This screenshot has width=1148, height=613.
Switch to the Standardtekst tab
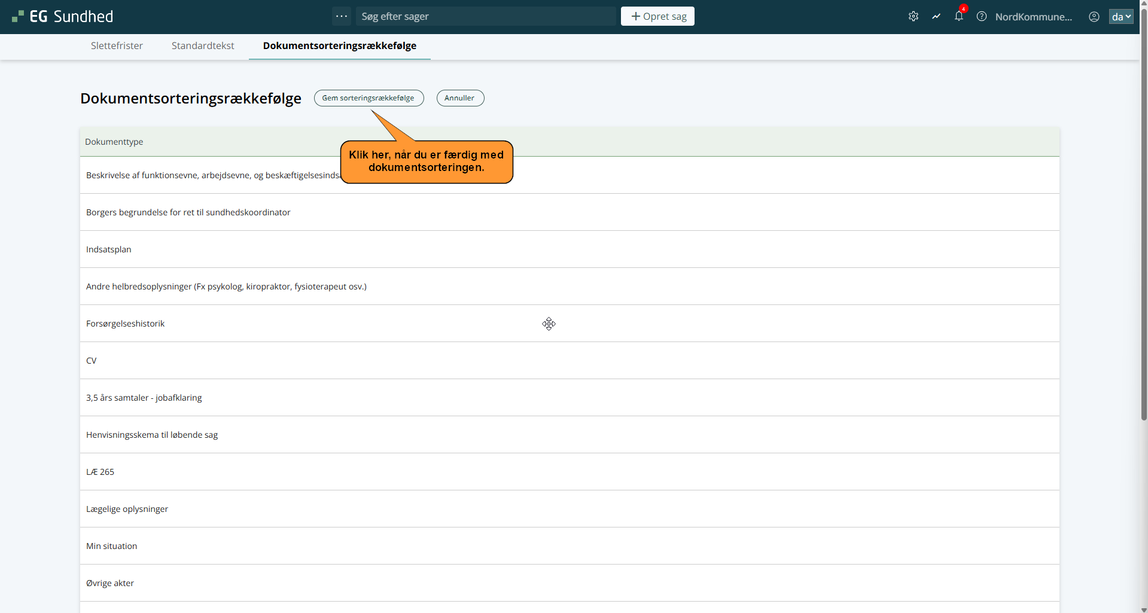click(x=203, y=45)
